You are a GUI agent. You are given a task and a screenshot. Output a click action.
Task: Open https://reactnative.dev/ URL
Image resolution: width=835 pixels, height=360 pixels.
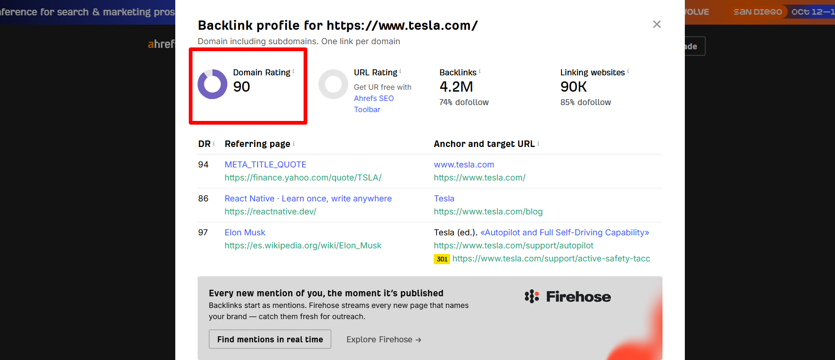(271, 212)
